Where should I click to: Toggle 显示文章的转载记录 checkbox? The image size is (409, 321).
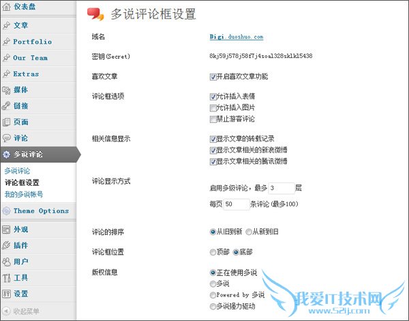(213, 139)
